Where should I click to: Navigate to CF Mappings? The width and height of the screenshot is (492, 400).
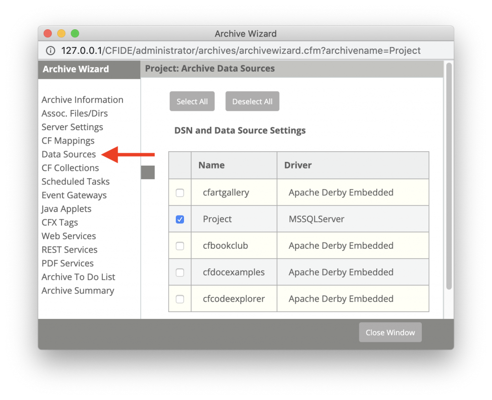pyautogui.click(x=68, y=141)
